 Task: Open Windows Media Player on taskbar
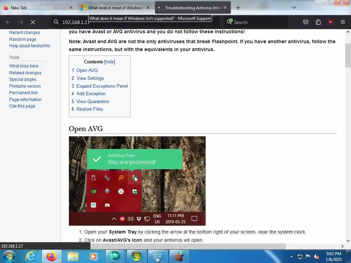(x=94, y=256)
